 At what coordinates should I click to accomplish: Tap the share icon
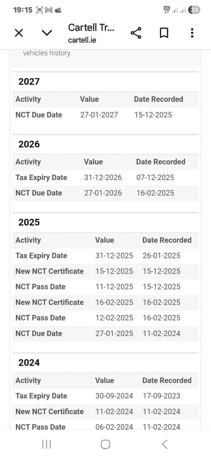click(x=136, y=33)
